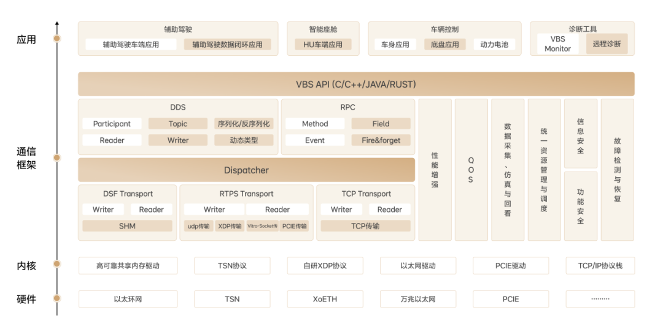Click the Fire&forget box under RPC

pyautogui.click(x=381, y=140)
